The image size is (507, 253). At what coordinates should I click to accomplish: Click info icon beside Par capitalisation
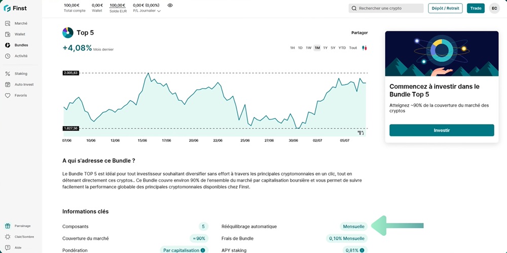coord(203,250)
